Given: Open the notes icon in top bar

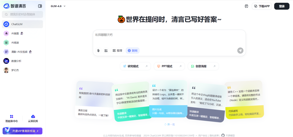Looking at the screenshot, I should (x=247, y=6).
